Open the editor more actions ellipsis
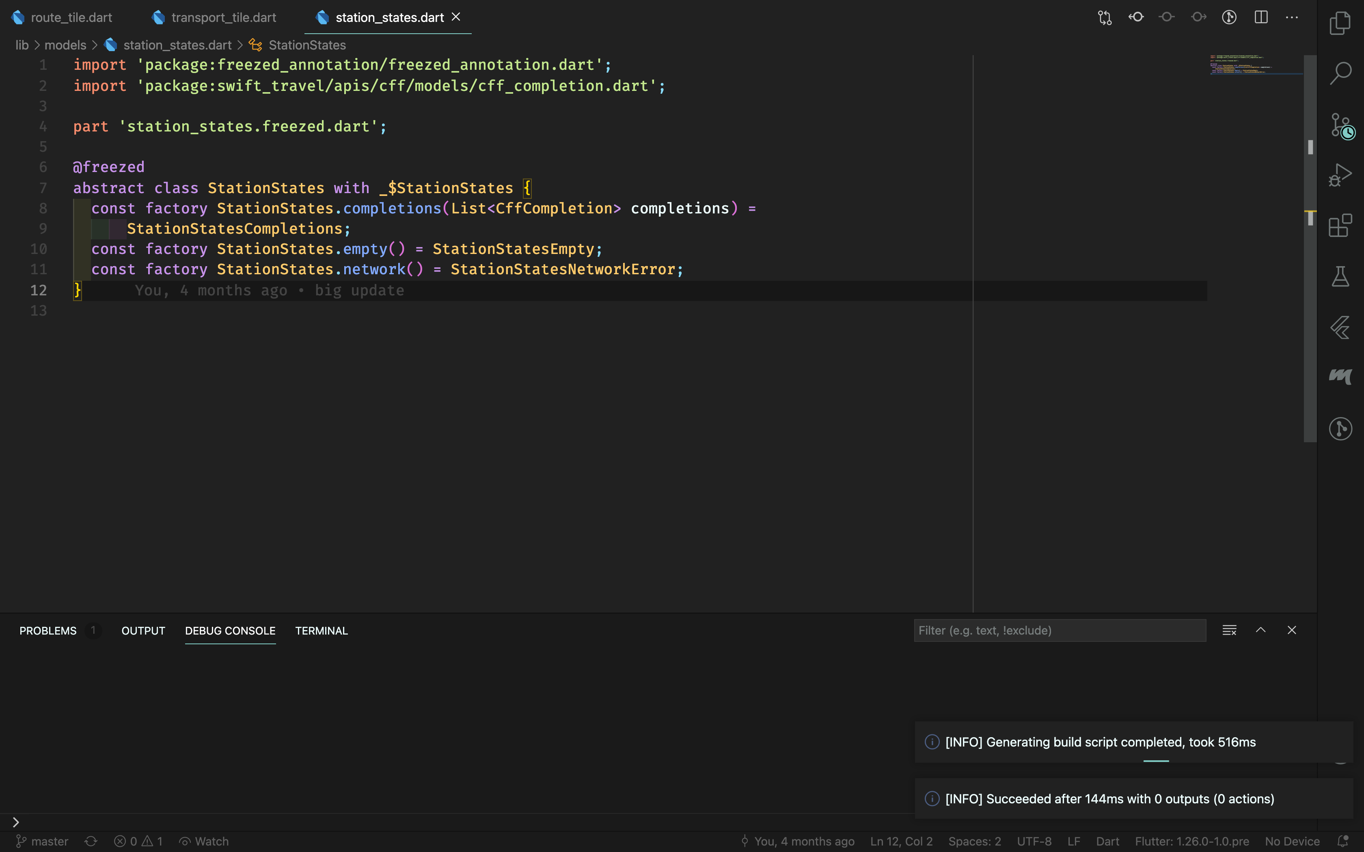 pyautogui.click(x=1291, y=17)
